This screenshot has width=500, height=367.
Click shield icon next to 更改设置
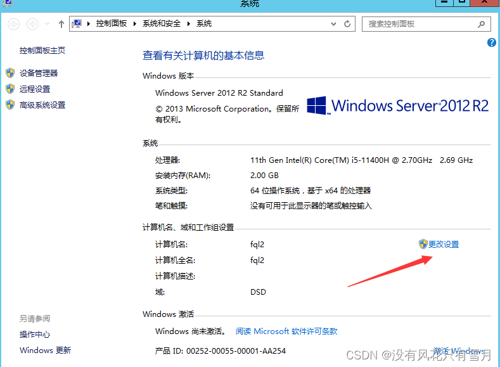click(423, 244)
